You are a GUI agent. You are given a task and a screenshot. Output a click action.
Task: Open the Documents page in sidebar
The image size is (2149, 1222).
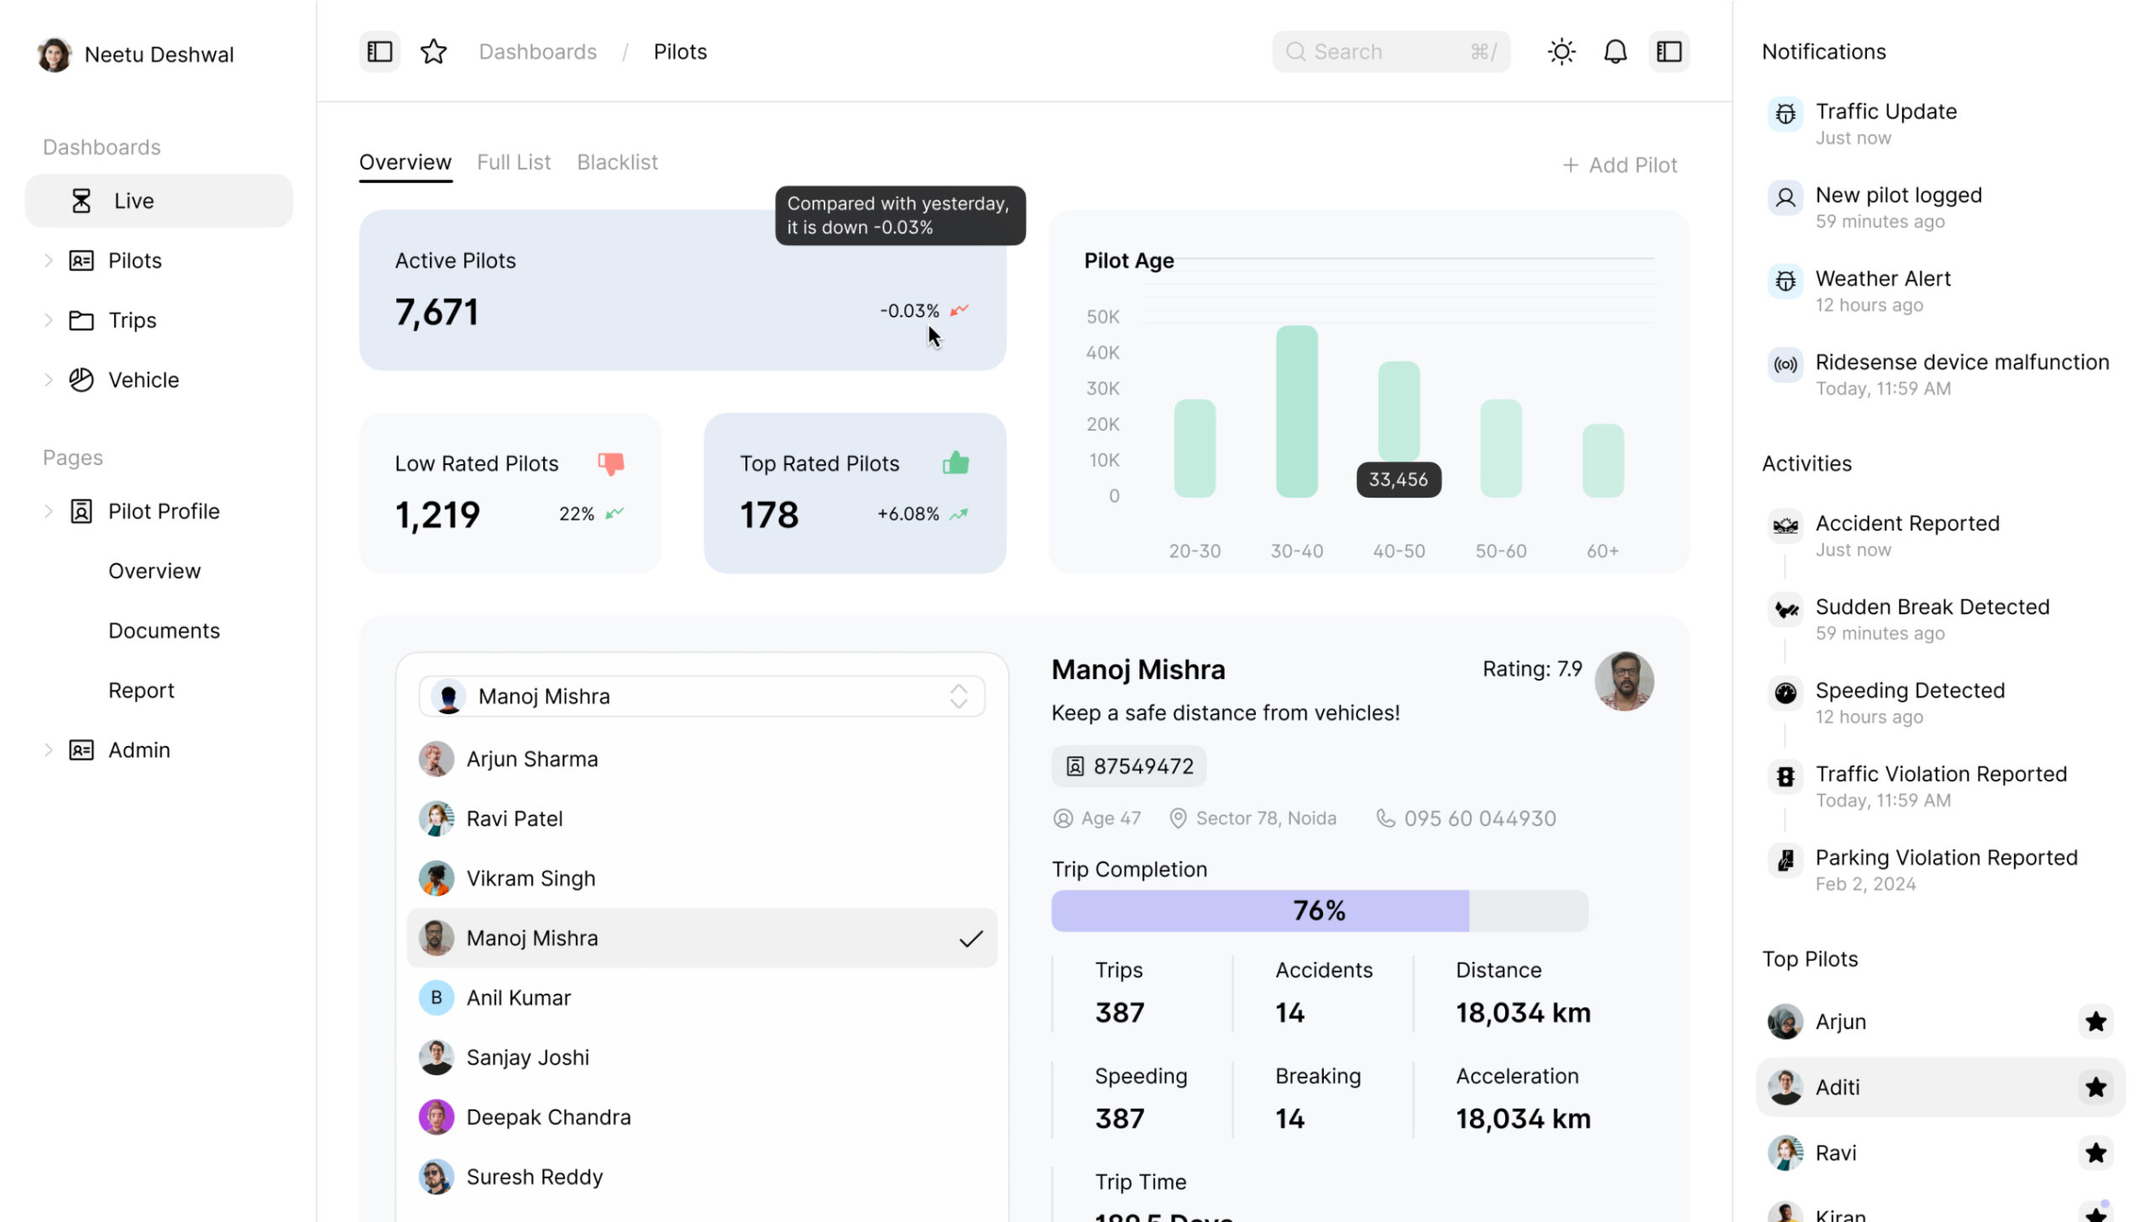coord(164,630)
